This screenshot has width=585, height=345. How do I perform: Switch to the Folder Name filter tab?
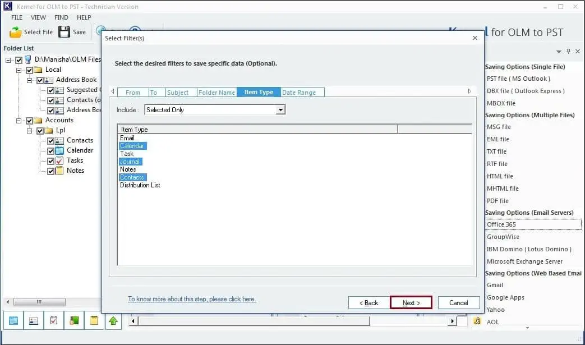coord(217,93)
